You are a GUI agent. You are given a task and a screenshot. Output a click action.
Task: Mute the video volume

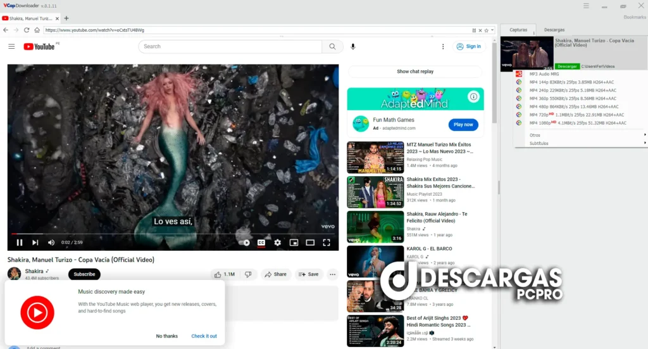pyautogui.click(x=51, y=242)
